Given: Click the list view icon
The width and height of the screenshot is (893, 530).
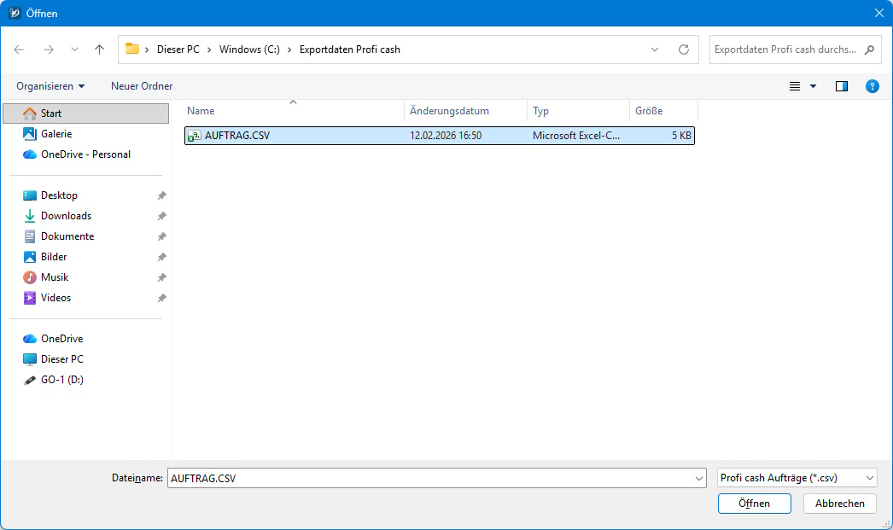Looking at the screenshot, I should [x=794, y=86].
